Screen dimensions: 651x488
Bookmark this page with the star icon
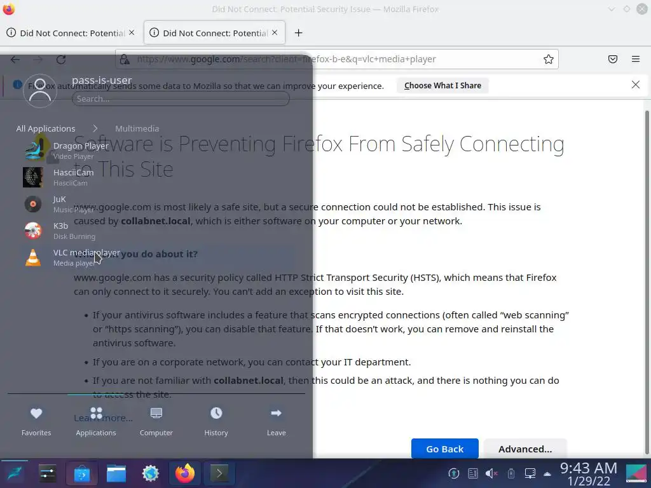click(549, 59)
